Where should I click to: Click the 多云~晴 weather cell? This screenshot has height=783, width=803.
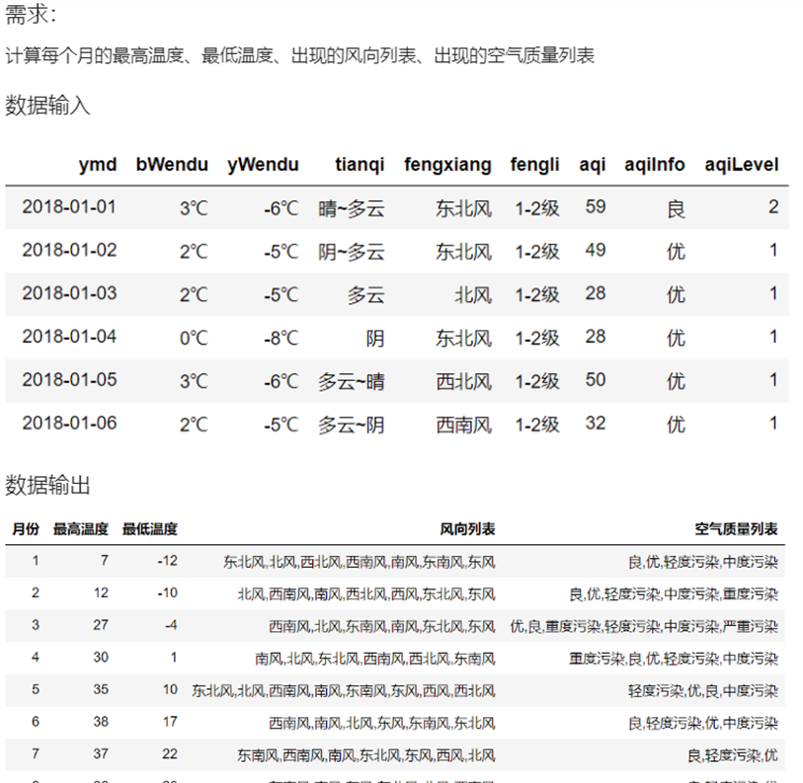click(351, 380)
